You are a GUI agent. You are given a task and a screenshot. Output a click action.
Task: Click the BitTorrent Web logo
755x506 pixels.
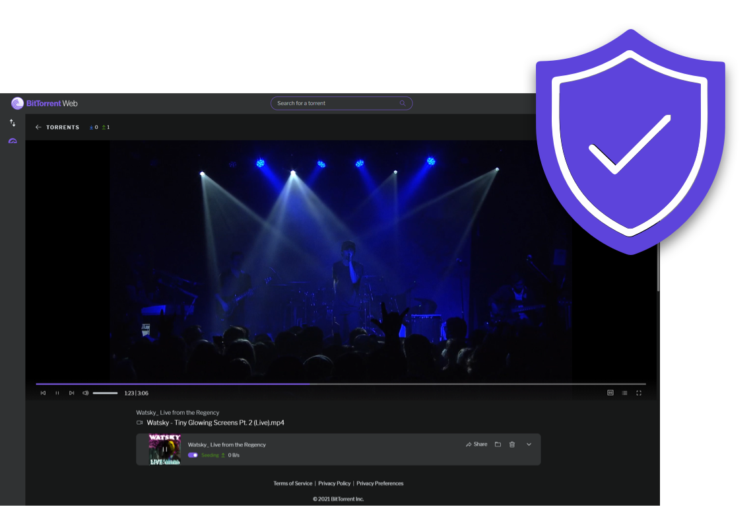pyautogui.click(x=44, y=103)
